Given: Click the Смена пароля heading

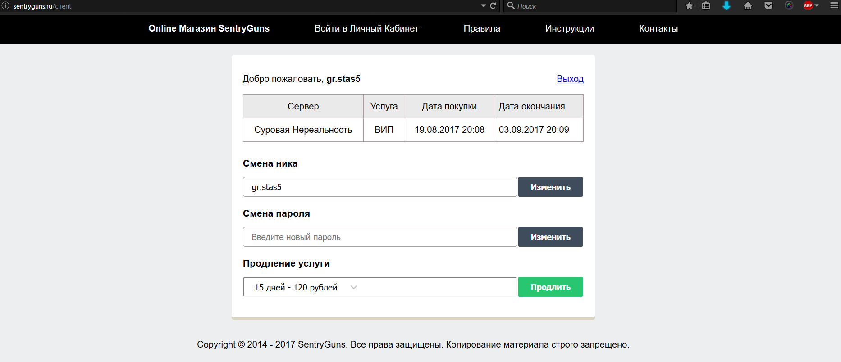Looking at the screenshot, I should [276, 213].
